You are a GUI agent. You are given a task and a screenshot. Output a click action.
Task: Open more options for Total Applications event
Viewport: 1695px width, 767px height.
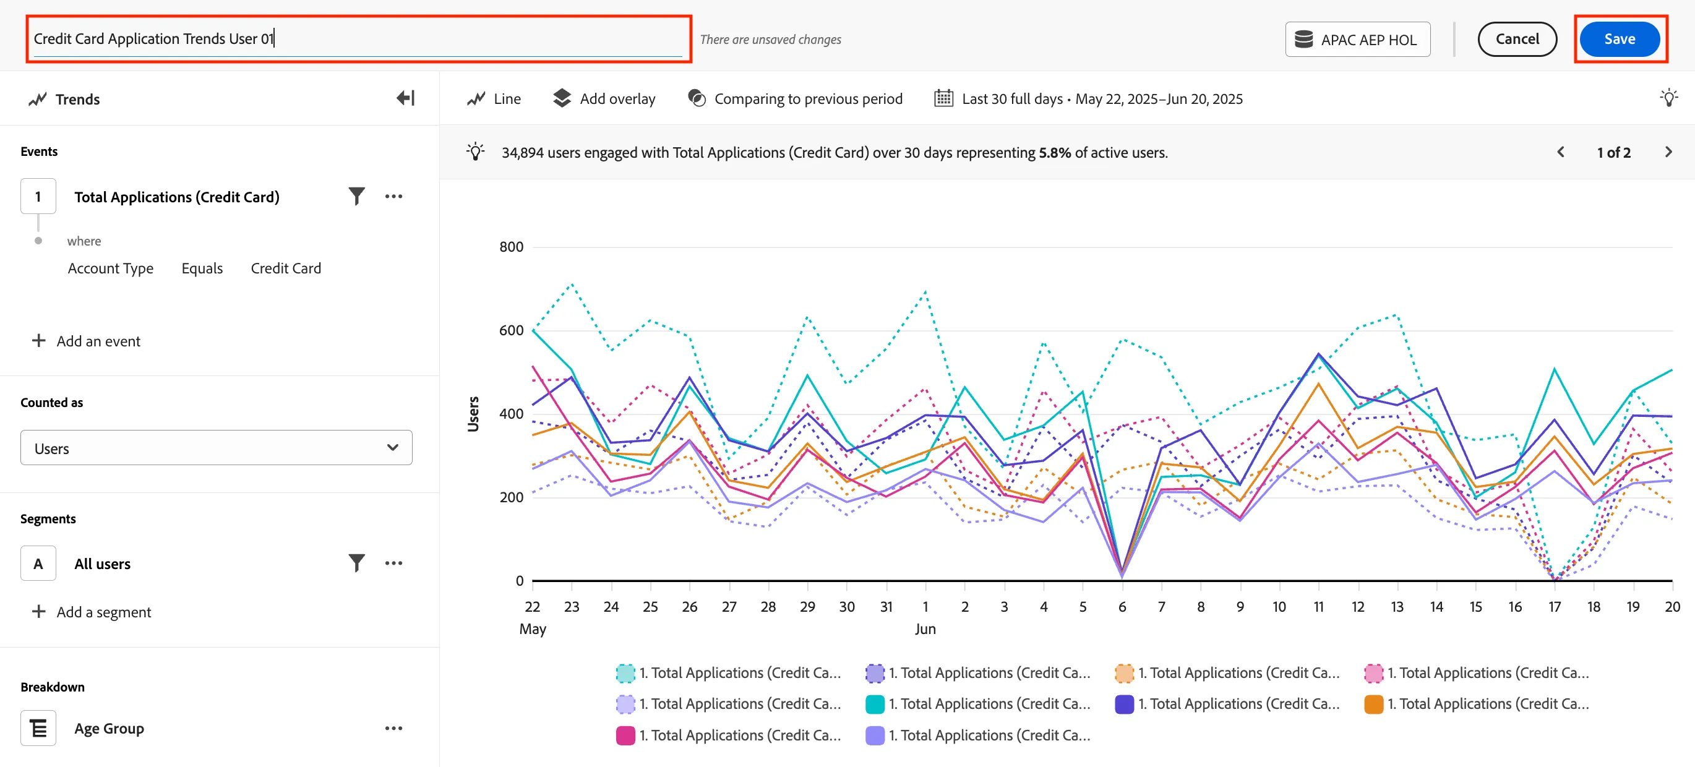[393, 196]
